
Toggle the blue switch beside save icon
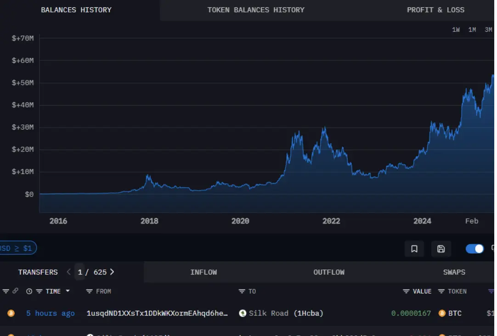(x=474, y=249)
